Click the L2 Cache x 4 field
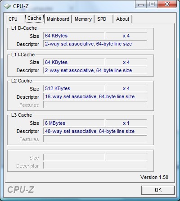 pos(126,88)
